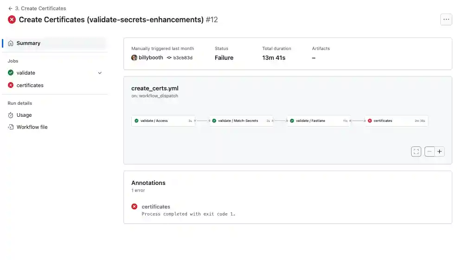This screenshot has height=260, width=457.
Task: Click the '1 error' annotations count
Action: click(138, 190)
